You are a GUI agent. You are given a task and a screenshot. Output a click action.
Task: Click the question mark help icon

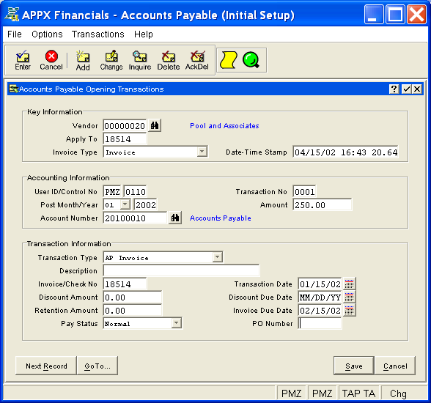[x=394, y=89]
